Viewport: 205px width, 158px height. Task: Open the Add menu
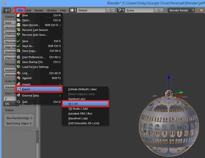pos(29,11)
